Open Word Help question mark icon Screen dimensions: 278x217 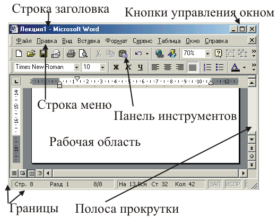[218, 54]
